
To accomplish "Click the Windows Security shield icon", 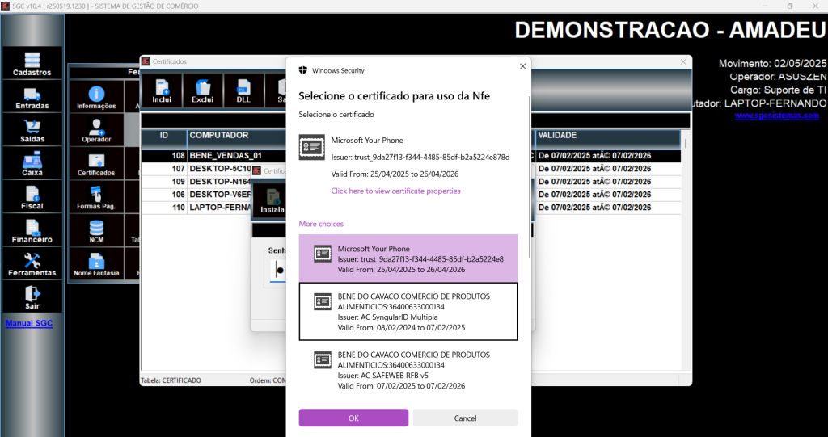I will 302,70.
